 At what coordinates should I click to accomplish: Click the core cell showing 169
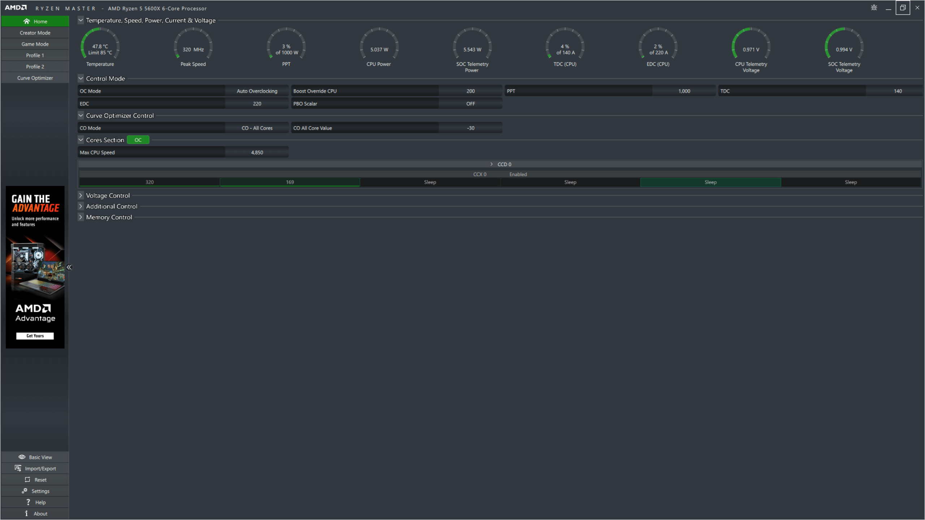pyautogui.click(x=290, y=182)
